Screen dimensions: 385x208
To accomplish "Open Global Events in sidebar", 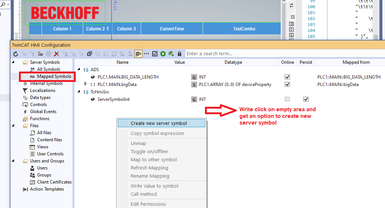I will [43, 112].
